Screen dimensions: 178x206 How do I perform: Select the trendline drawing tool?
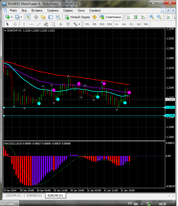point(39,24)
